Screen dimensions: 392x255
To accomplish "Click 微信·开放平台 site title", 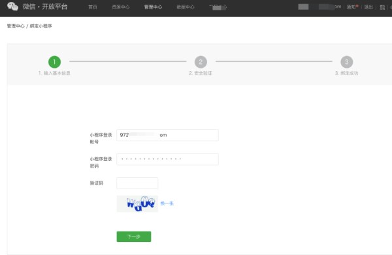I will (45, 7).
